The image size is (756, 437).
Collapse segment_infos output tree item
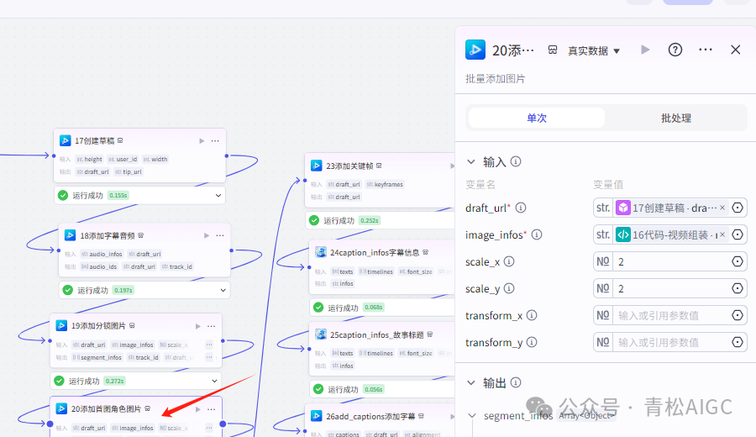472,416
